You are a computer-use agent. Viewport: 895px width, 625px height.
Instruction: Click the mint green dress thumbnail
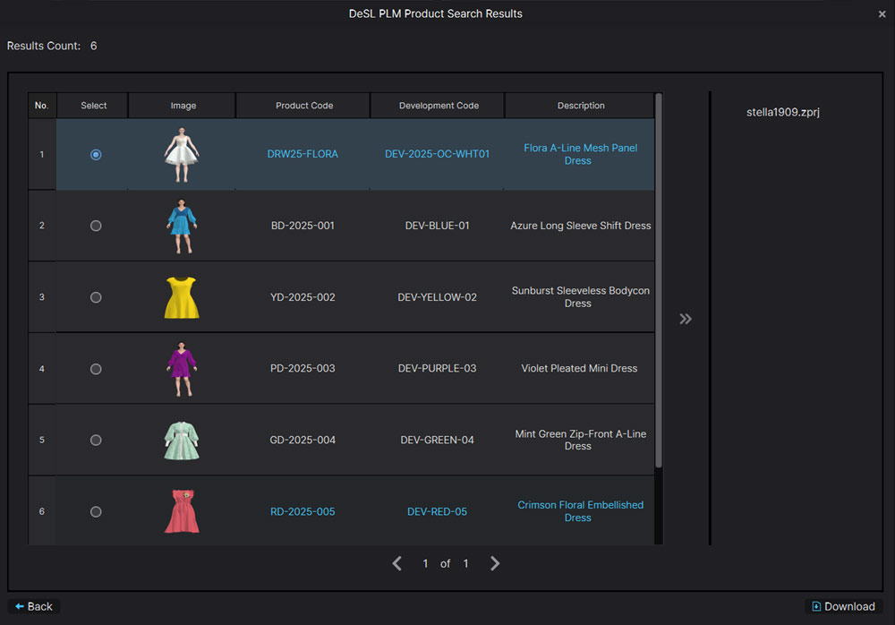pyautogui.click(x=182, y=440)
